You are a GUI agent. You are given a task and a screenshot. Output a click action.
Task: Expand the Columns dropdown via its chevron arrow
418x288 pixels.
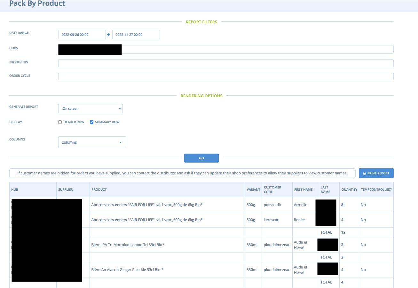(120, 142)
